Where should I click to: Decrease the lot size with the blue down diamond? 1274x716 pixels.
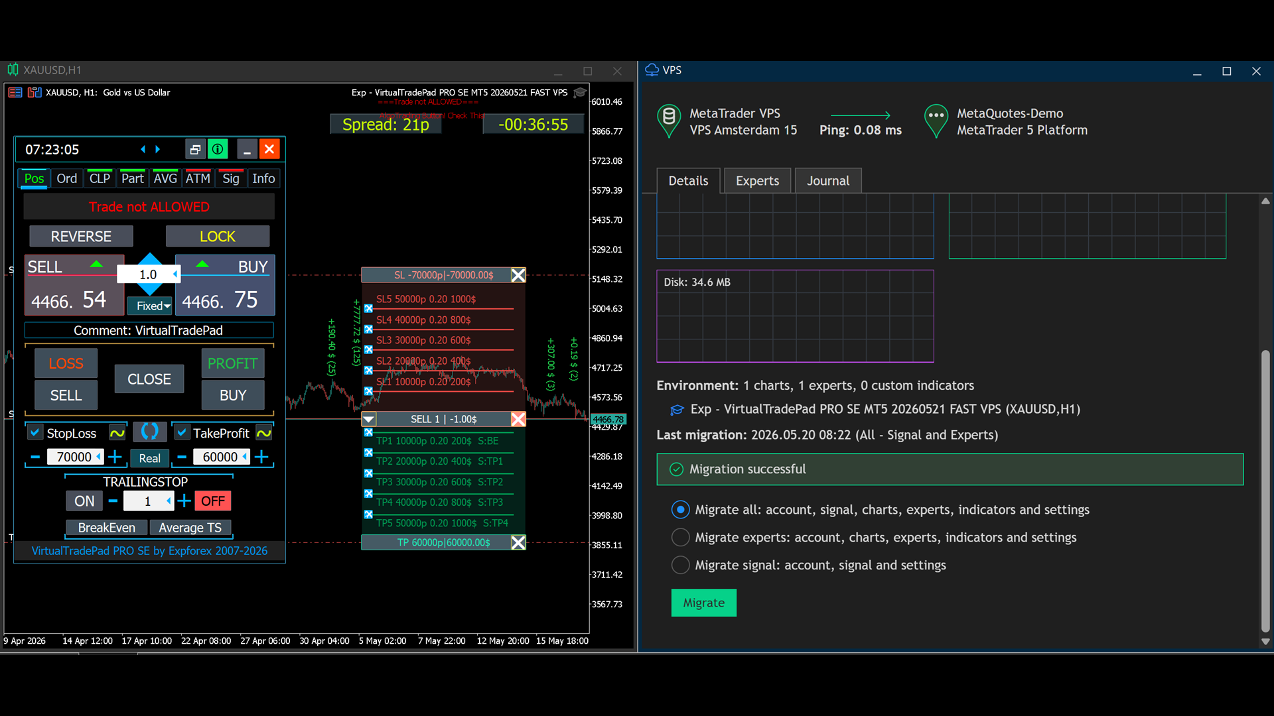coord(150,290)
